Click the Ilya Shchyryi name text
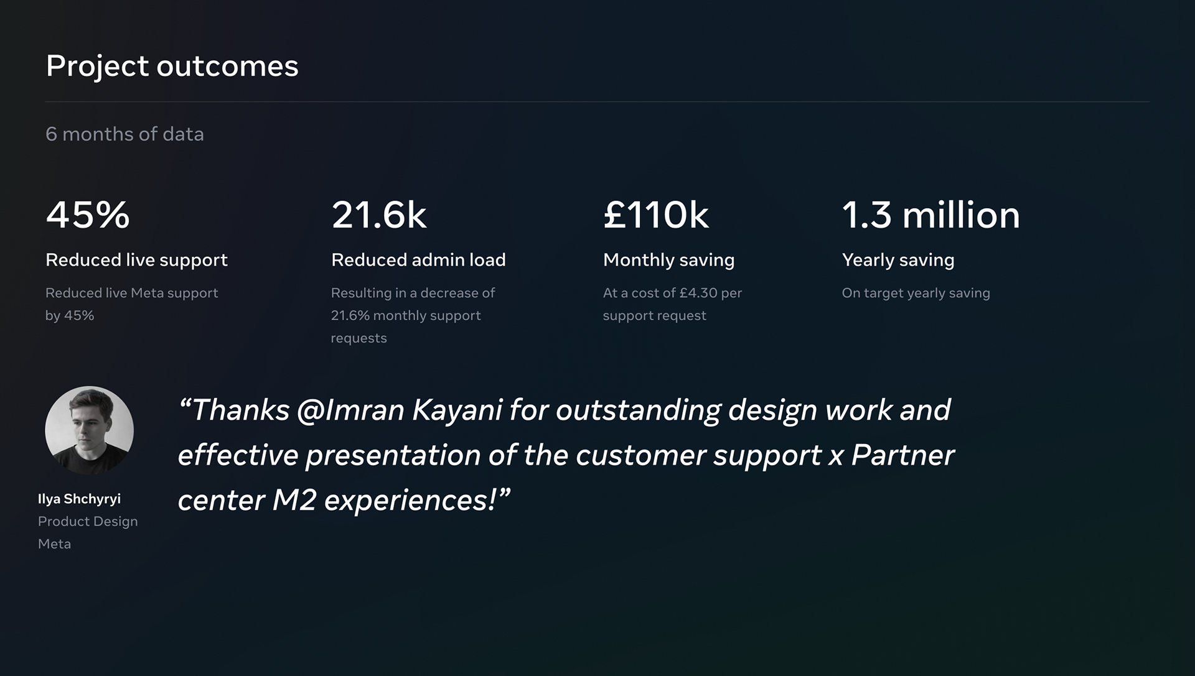The width and height of the screenshot is (1195, 676). (x=79, y=499)
